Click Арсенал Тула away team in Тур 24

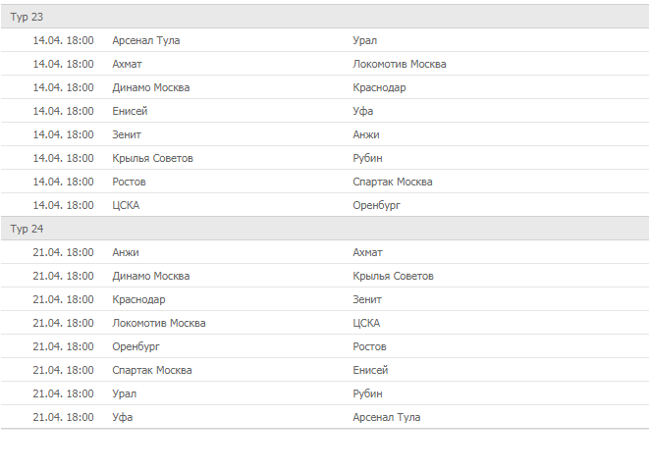[x=387, y=417]
